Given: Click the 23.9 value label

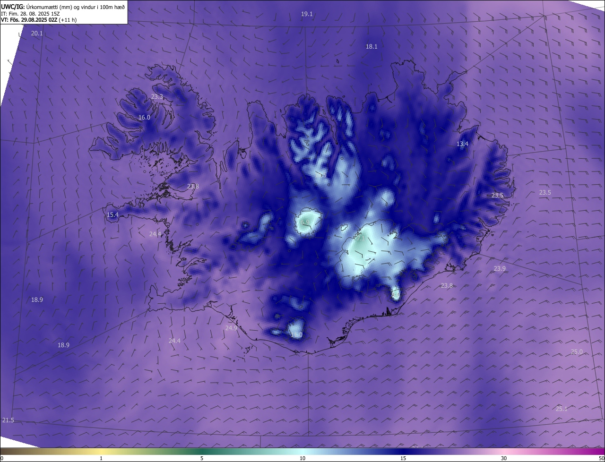Looking at the screenshot, I should coord(500,269).
